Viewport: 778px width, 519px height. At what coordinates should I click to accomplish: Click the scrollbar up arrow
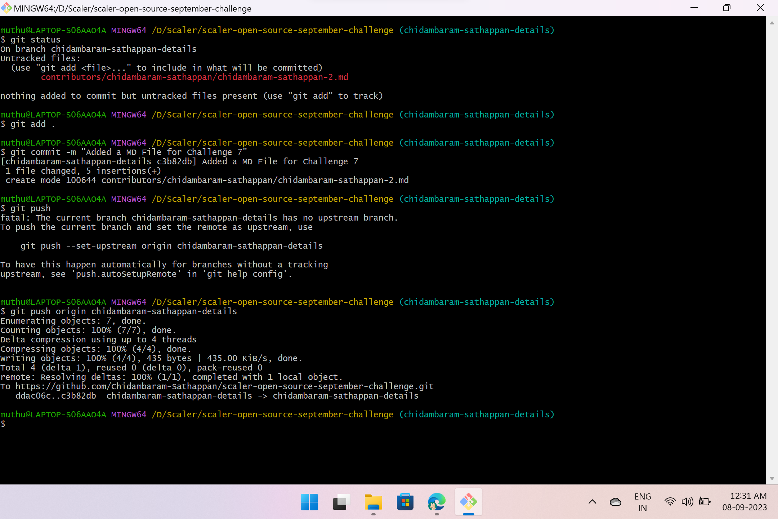pos(771,23)
